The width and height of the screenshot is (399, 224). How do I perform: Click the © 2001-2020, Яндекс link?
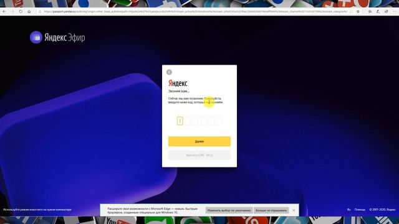click(382, 210)
